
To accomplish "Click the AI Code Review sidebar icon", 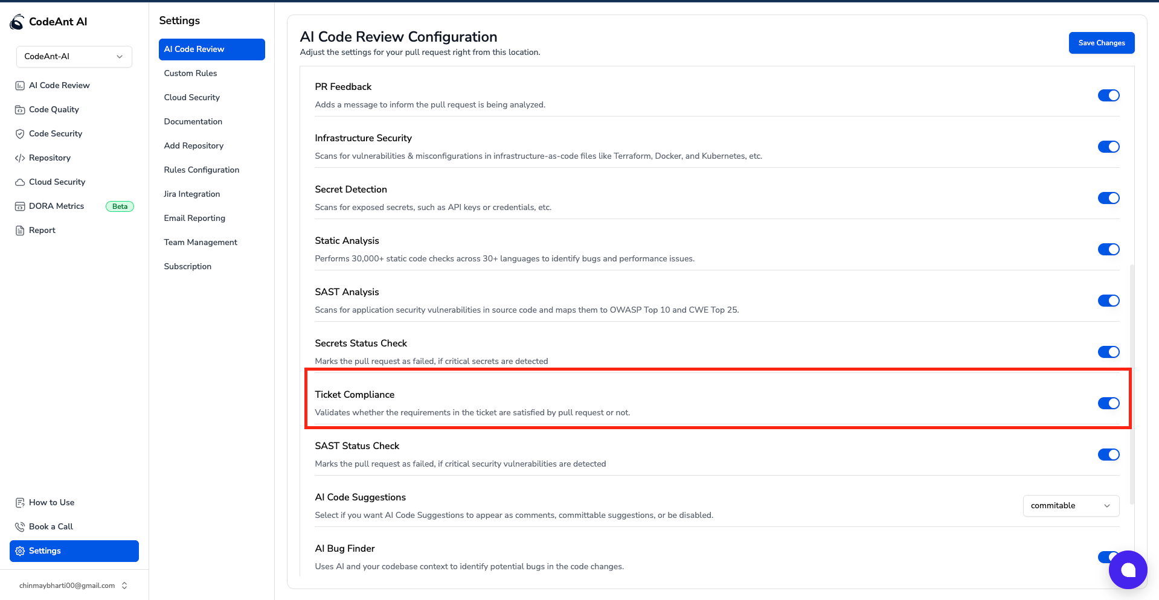I will [20, 86].
